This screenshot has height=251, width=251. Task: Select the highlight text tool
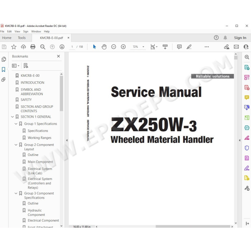[x=189, y=47]
